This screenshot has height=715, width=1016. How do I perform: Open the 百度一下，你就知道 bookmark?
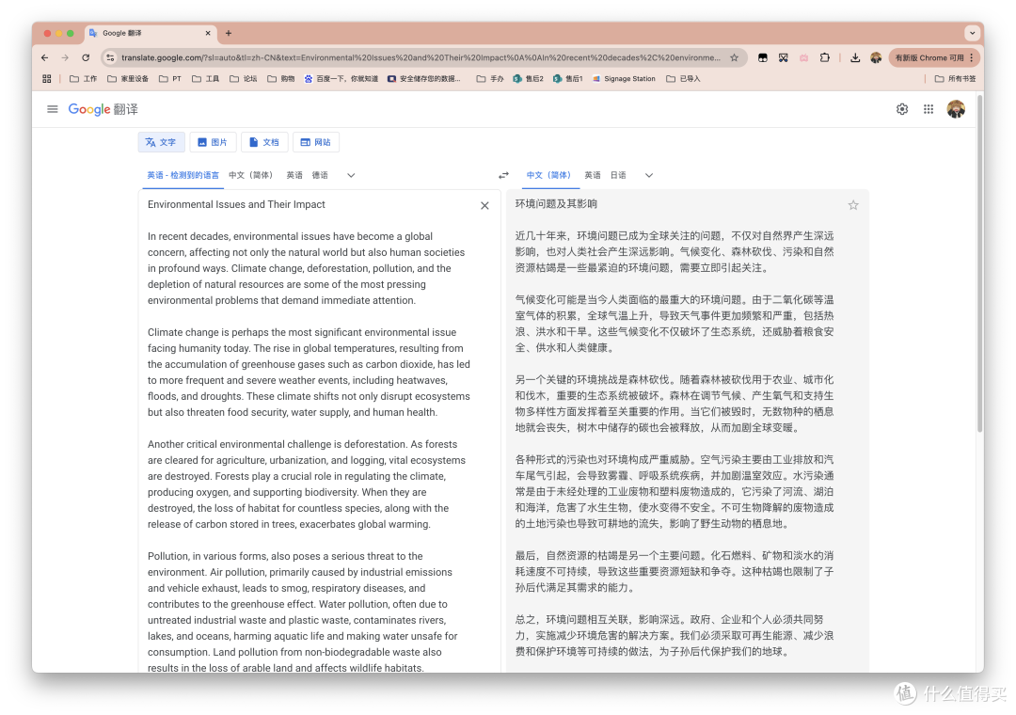(x=341, y=78)
